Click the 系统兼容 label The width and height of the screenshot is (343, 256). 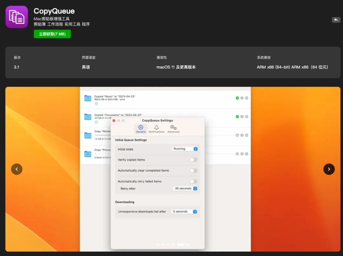coord(264,57)
